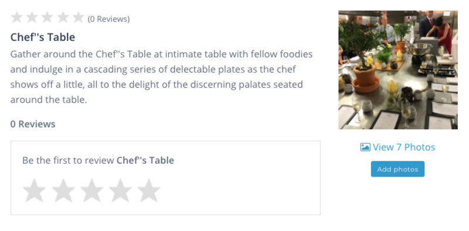Select the second large rating star
469x231 pixels.
(x=63, y=191)
